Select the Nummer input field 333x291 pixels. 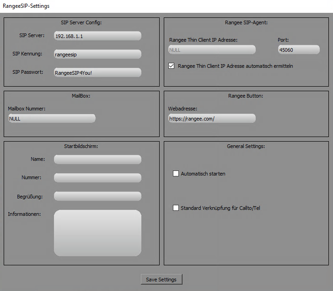(97, 178)
